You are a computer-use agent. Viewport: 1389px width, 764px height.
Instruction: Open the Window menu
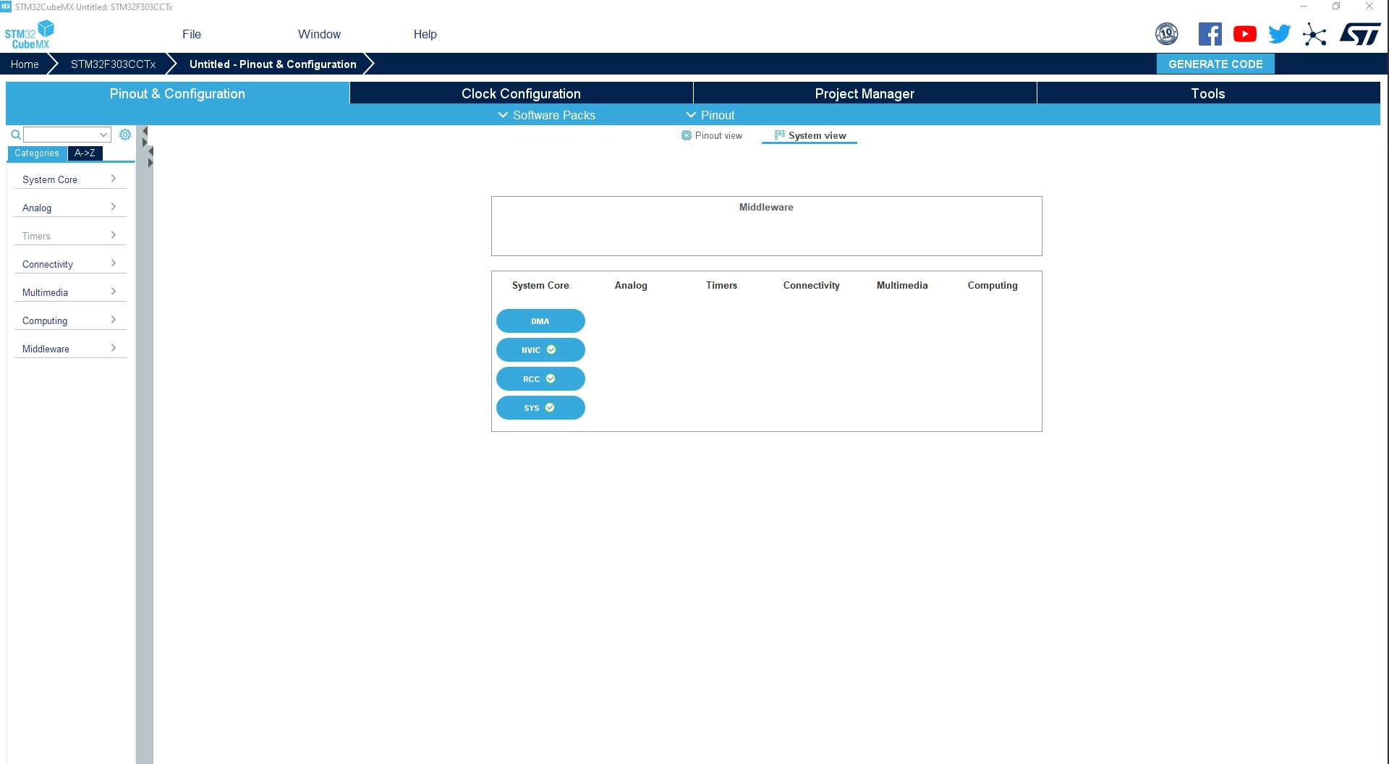[319, 34]
